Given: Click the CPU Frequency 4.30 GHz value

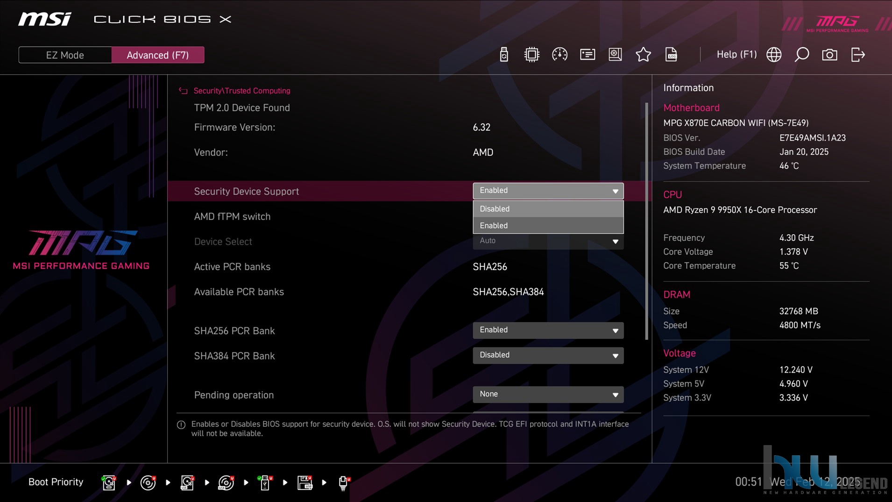Looking at the screenshot, I should [796, 238].
